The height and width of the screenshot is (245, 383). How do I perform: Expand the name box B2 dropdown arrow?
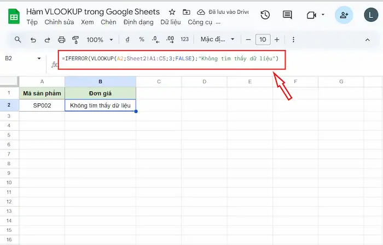click(x=39, y=59)
